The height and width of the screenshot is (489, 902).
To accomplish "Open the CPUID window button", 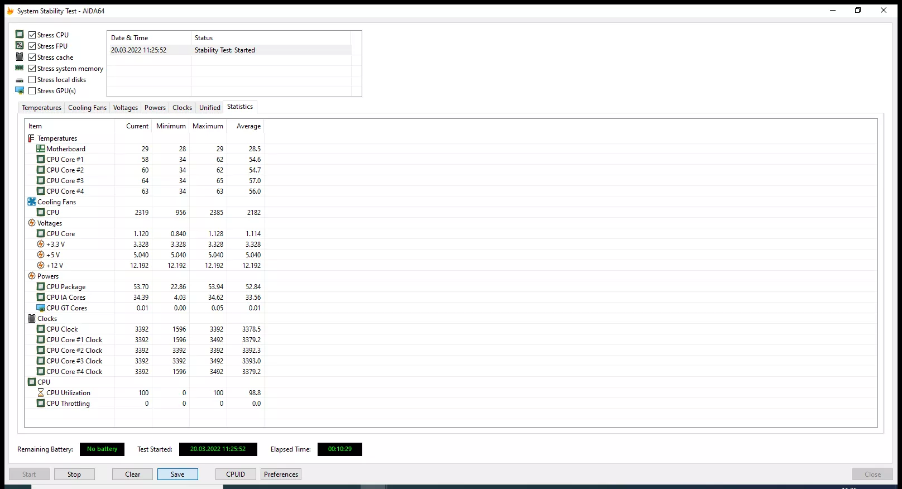I will [236, 474].
